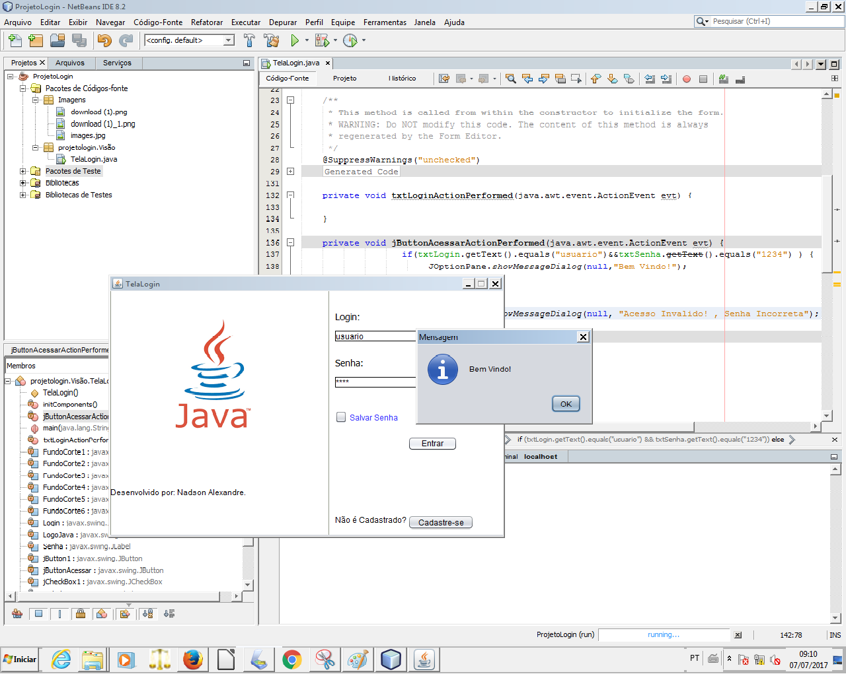
Task: Click the Uncomment lines icon in the editor toolbar
Action: pyautogui.click(x=740, y=79)
